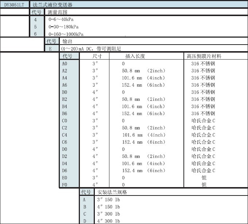Click code C4 in the code column
The width and height of the screenshot is (248, 224).
(x=65, y=135)
